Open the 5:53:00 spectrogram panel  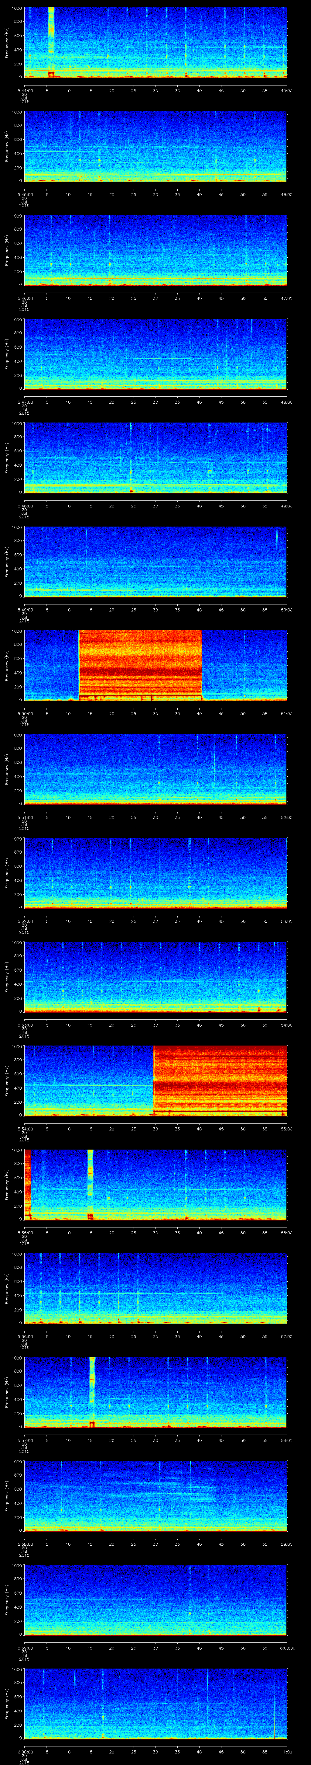point(155,977)
